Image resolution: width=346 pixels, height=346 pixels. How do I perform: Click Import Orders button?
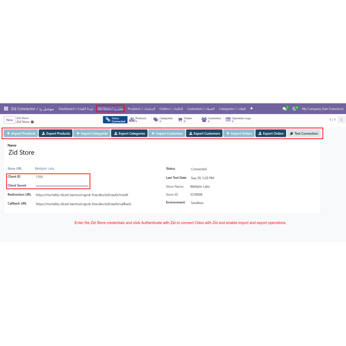point(239,133)
